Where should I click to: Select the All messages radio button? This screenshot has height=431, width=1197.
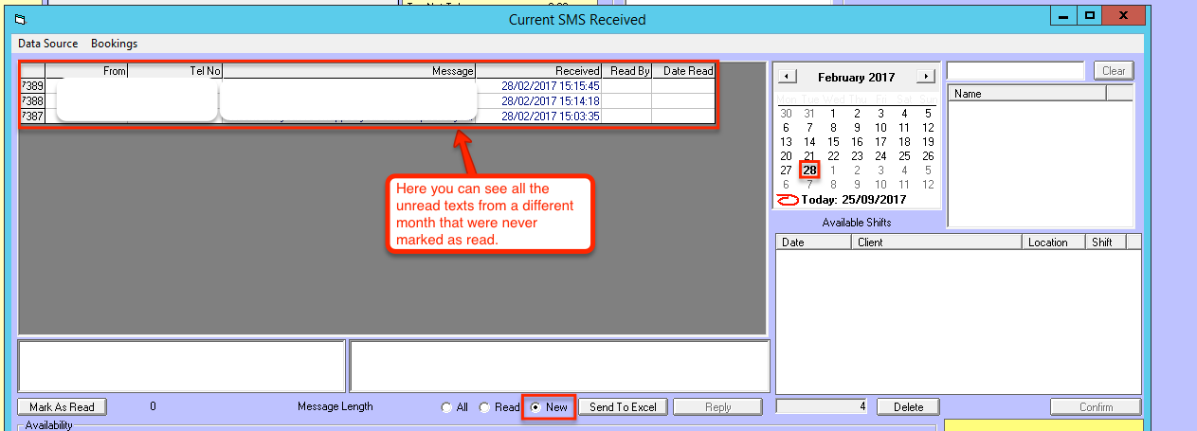click(x=447, y=407)
